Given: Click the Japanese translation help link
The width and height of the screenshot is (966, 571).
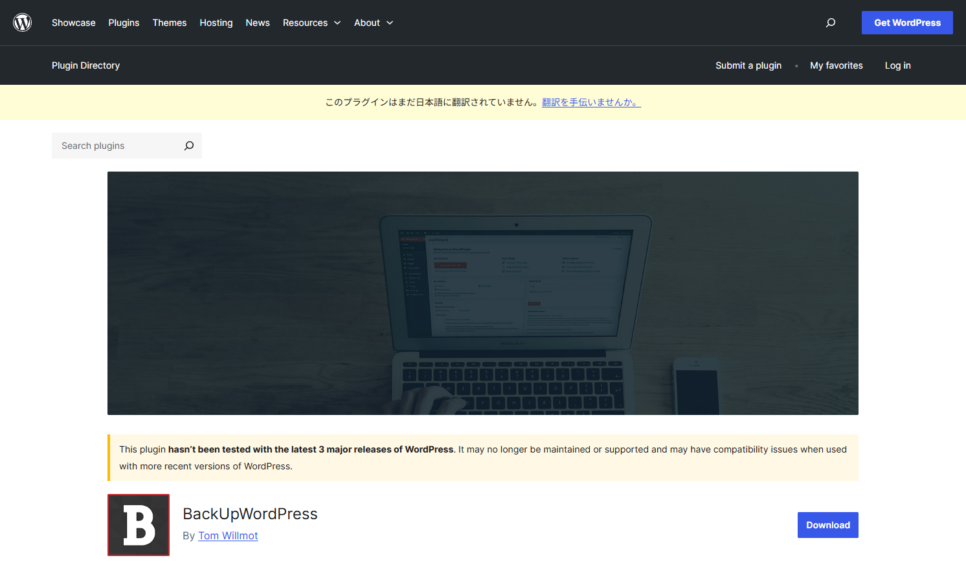Looking at the screenshot, I should pos(591,102).
